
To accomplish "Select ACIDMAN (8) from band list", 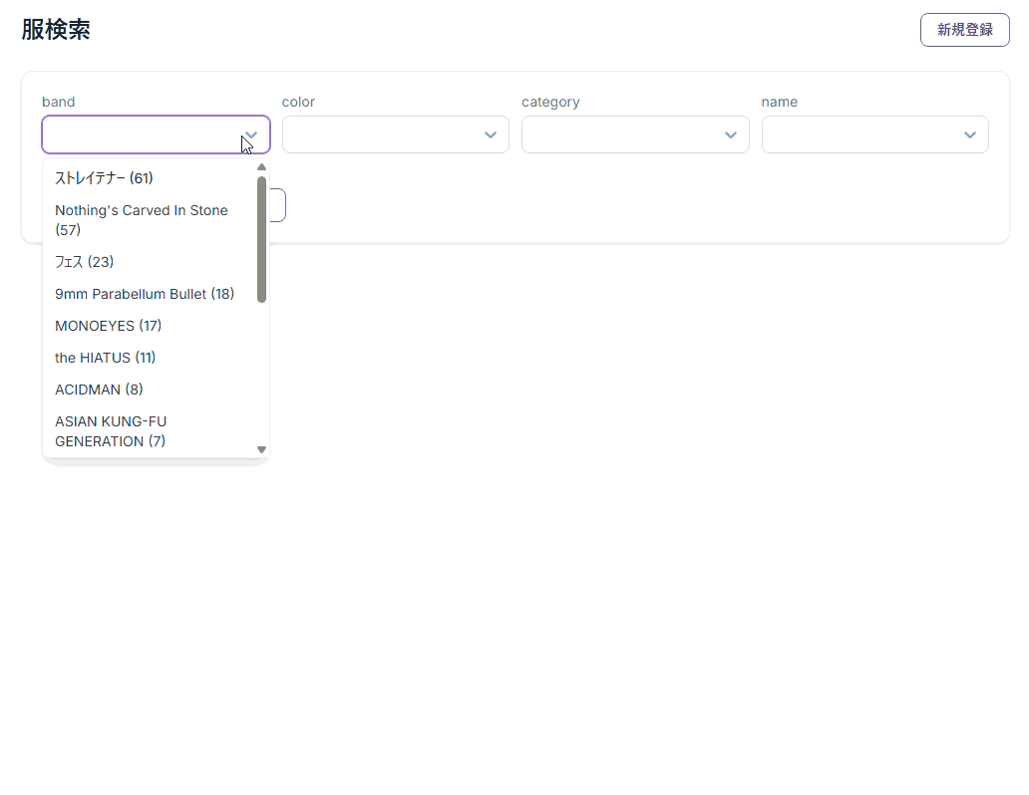I will tap(151, 390).
